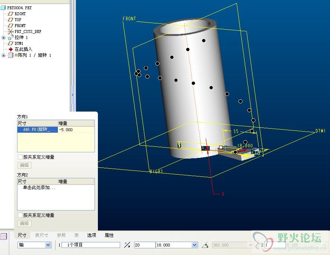The height and width of the screenshot is (255, 330).
Task: Click the 18.000 dimension in viewport
Action: [x=245, y=146]
